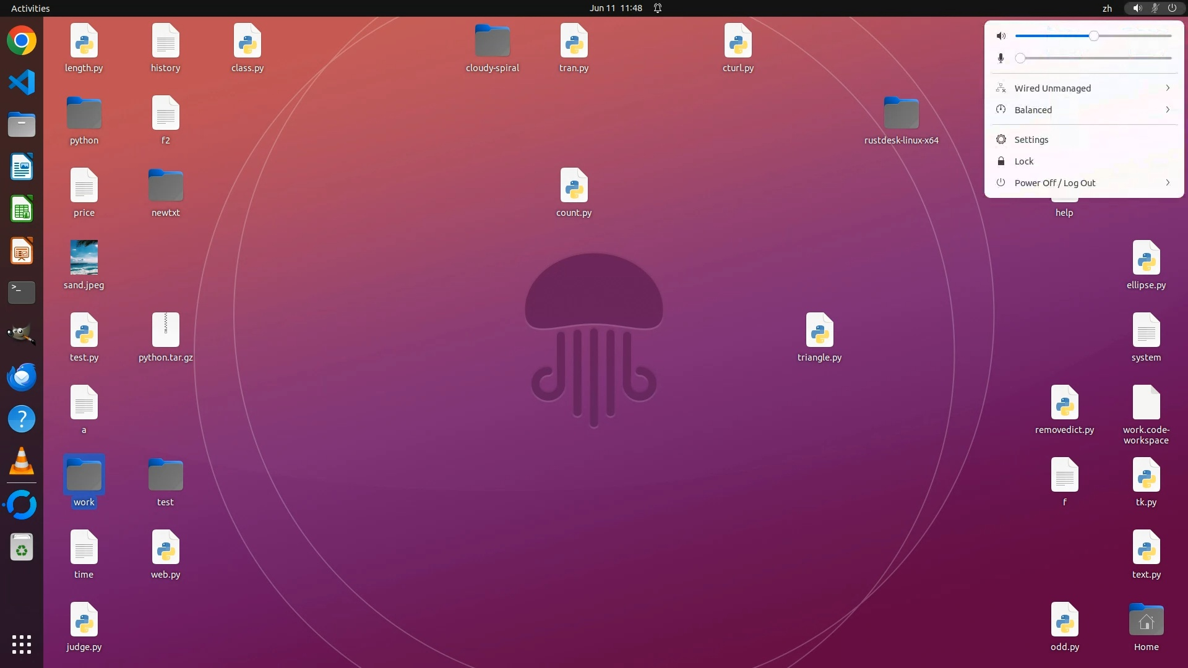This screenshot has width=1188, height=668.
Task: Open Thunderbird mail from dock
Action: tap(22, 377)
